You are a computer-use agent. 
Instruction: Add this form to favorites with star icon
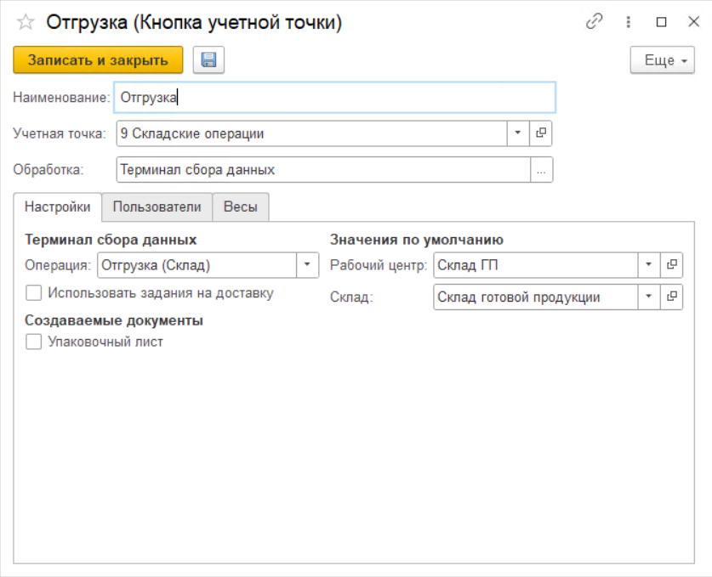click(x=26, y=23)
